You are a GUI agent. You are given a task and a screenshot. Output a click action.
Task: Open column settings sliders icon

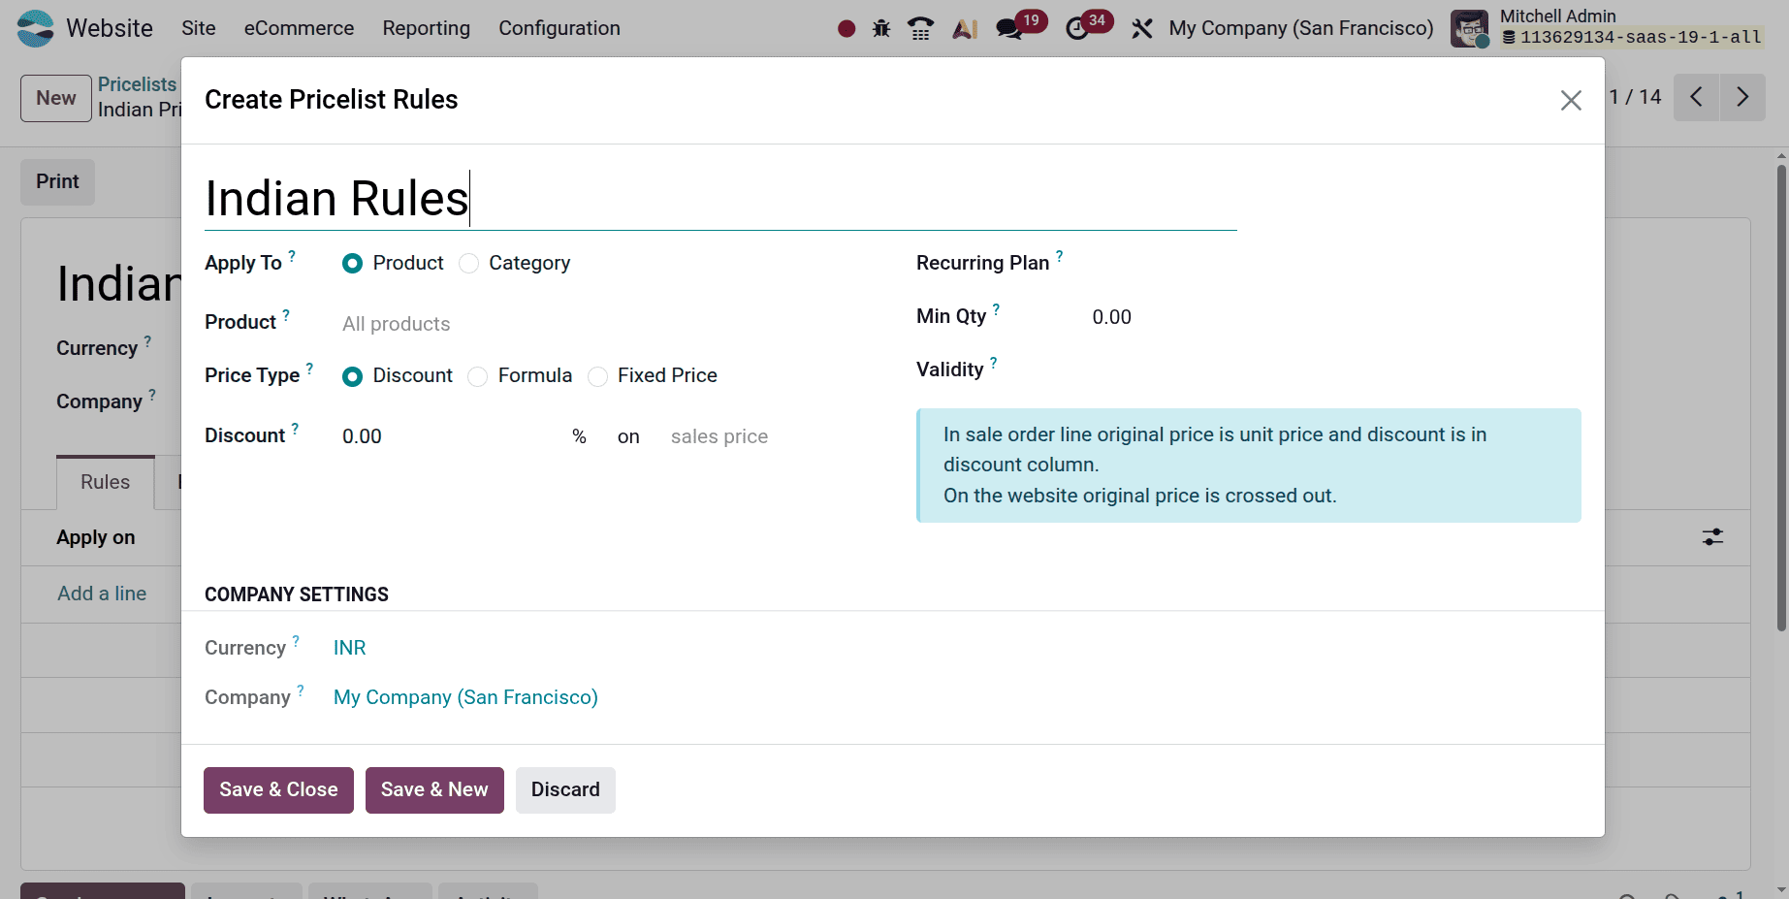pos(1713,537)
